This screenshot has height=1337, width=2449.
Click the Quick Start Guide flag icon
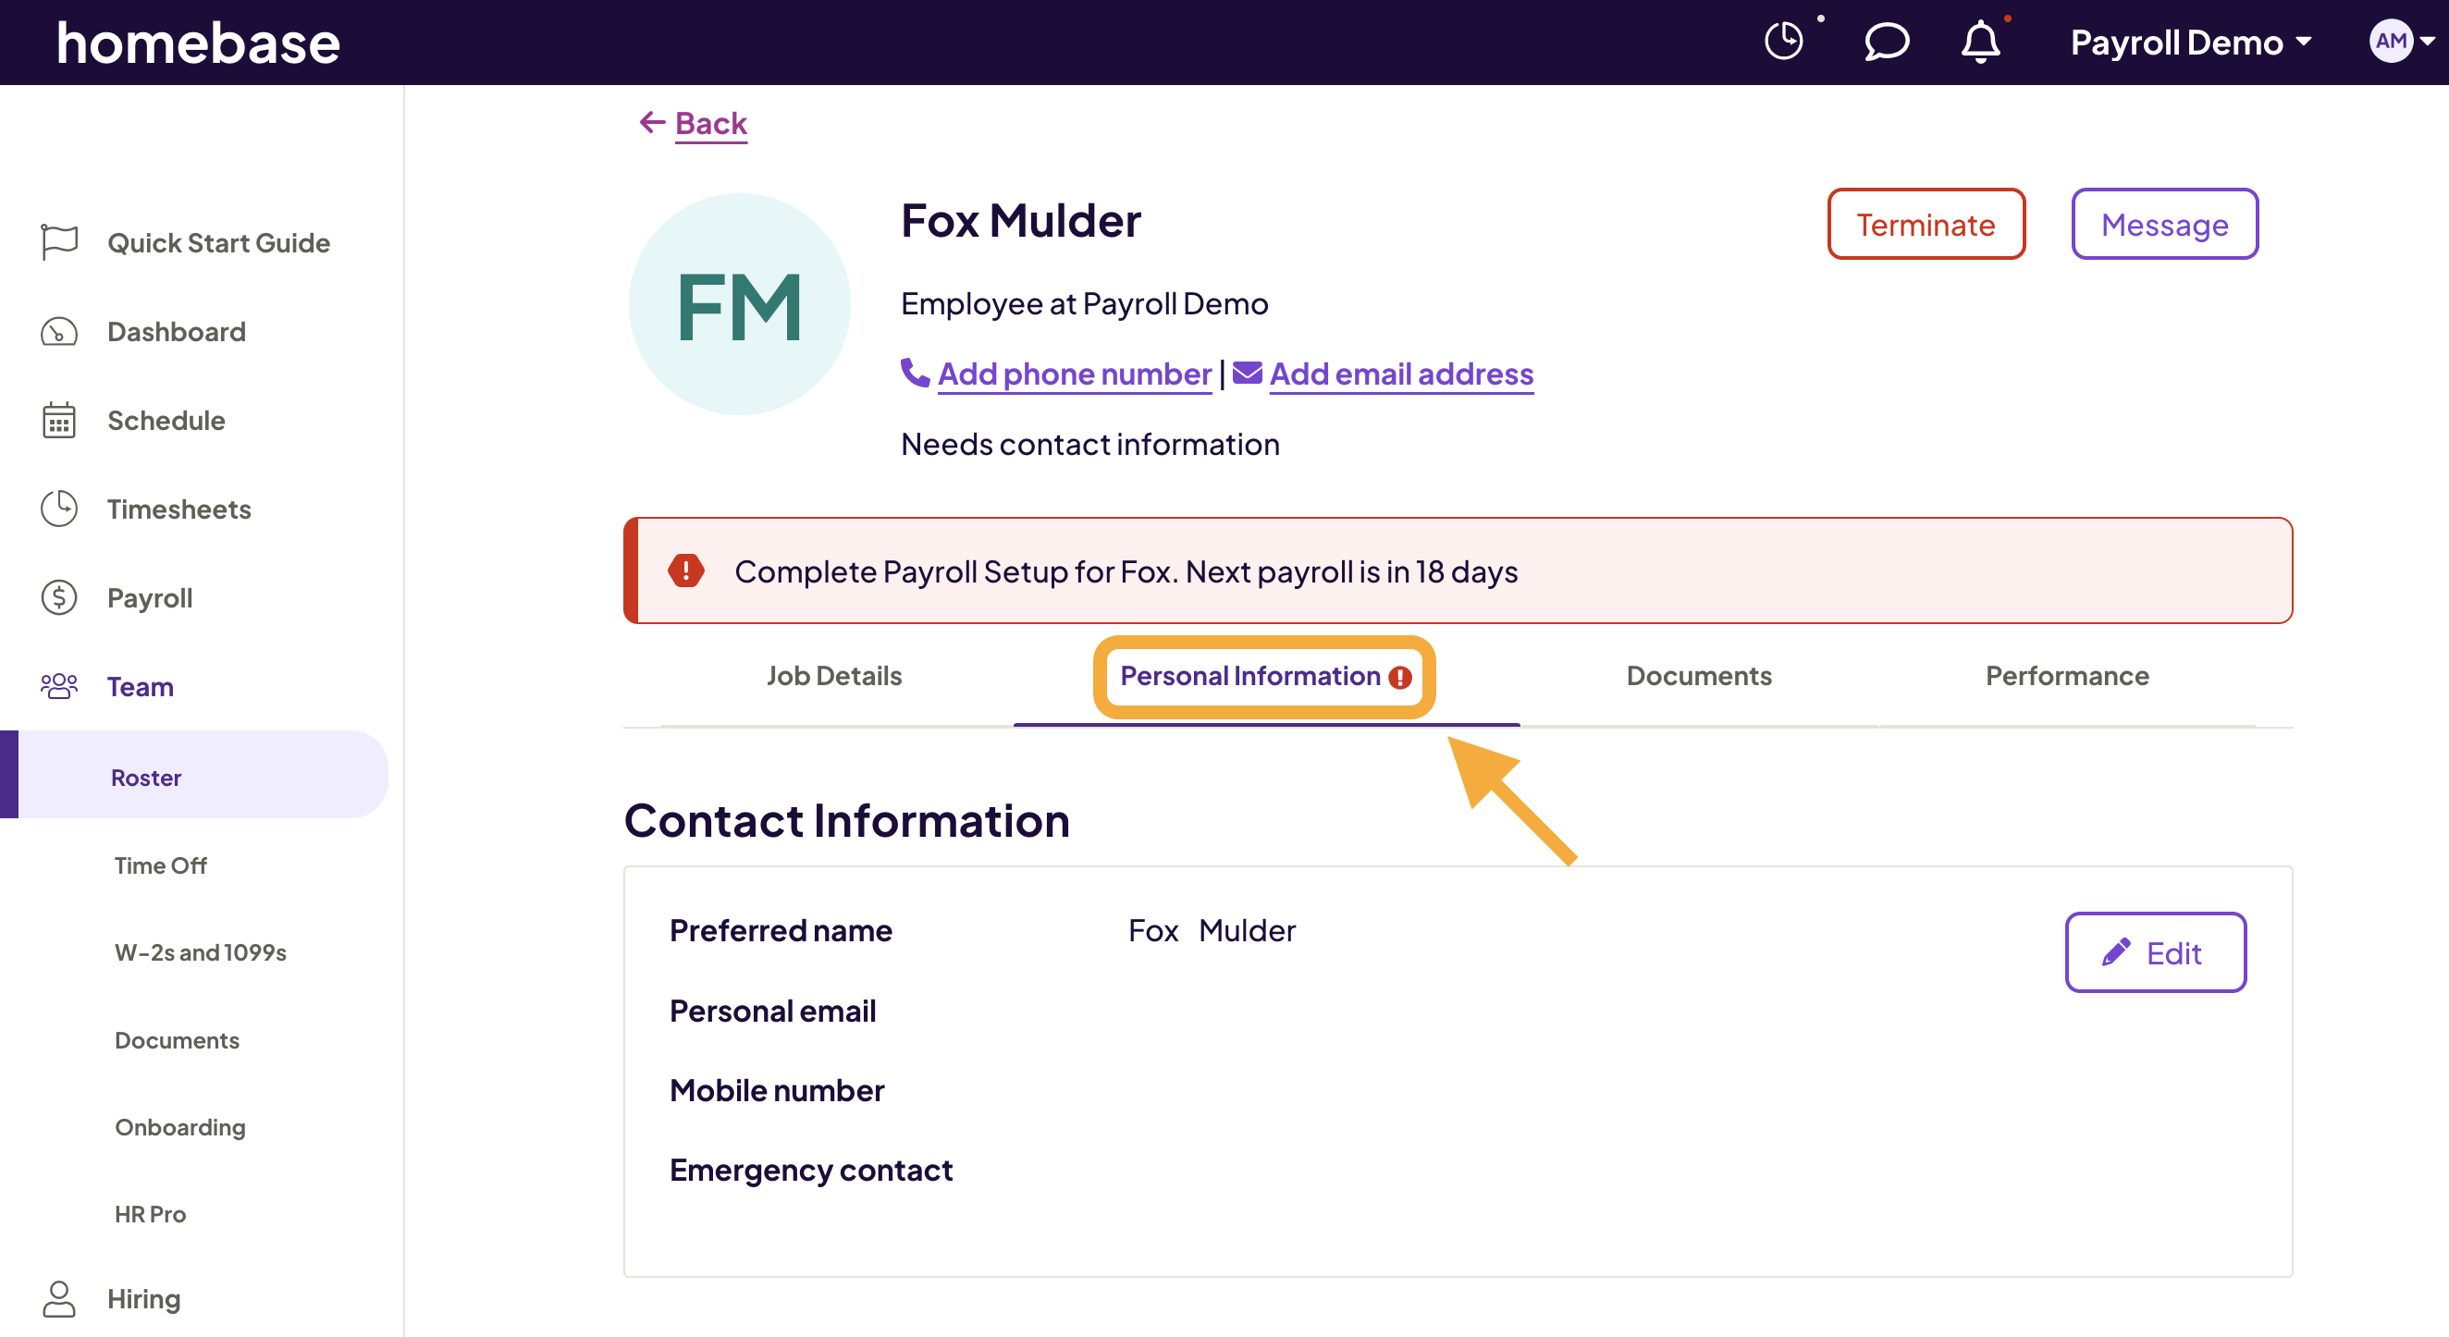tap(58, 242)
